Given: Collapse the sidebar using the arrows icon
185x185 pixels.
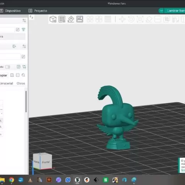Looking at the screenshot, I should click(x=32, y=17).
